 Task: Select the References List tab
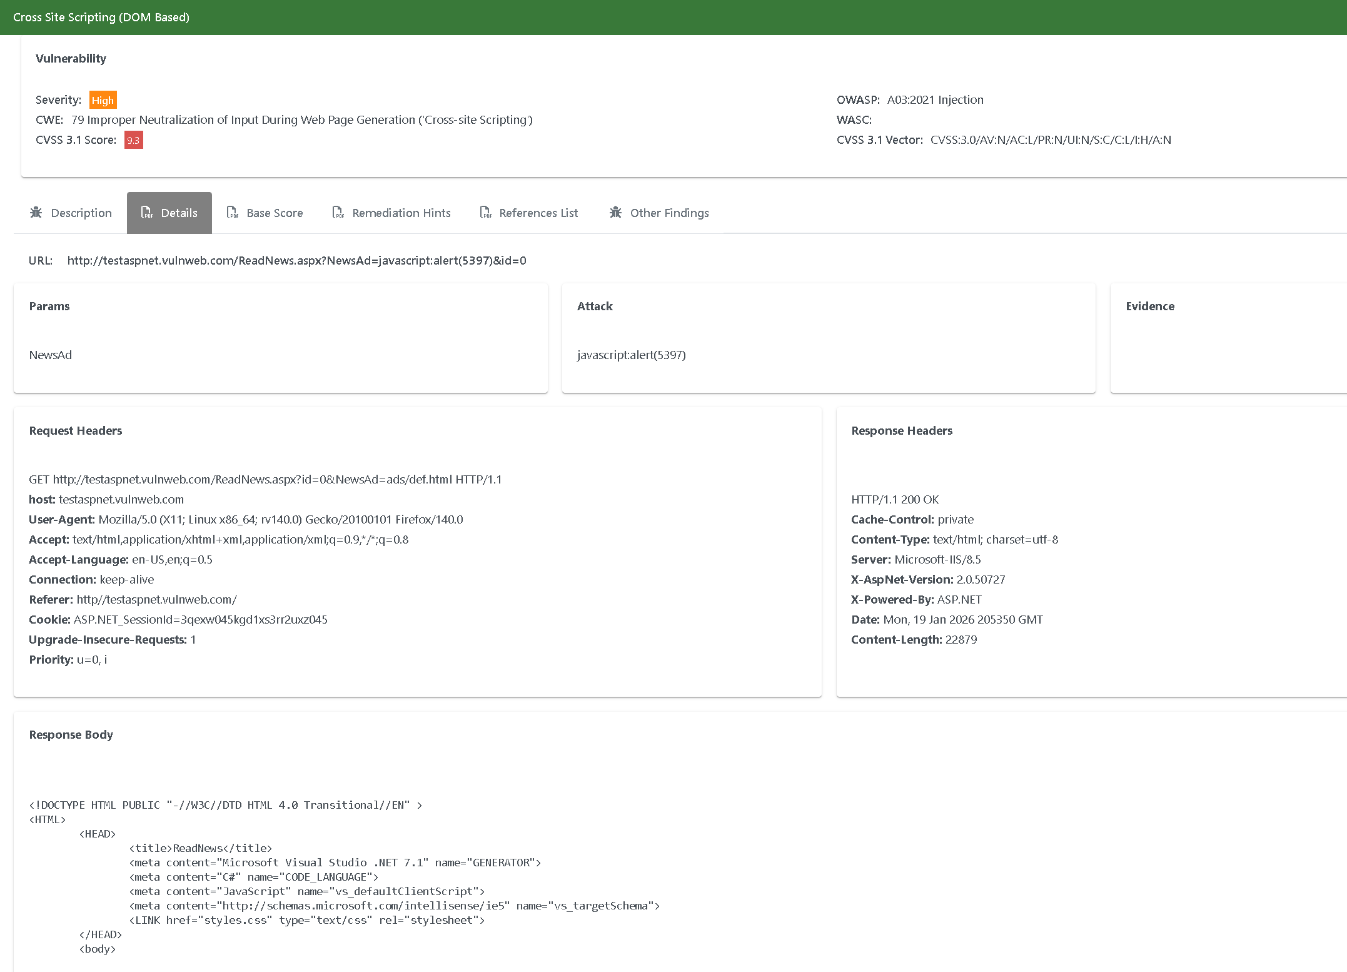(x=538, y=213)
